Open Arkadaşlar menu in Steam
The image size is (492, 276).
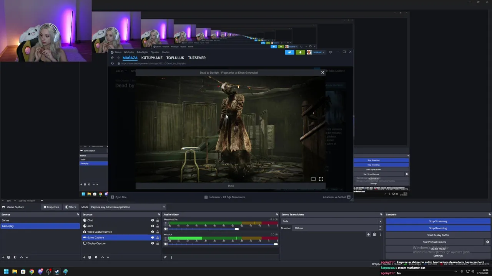[x=142, y=52]
